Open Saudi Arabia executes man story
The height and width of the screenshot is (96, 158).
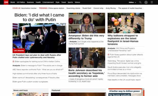(x=124, y=68)
